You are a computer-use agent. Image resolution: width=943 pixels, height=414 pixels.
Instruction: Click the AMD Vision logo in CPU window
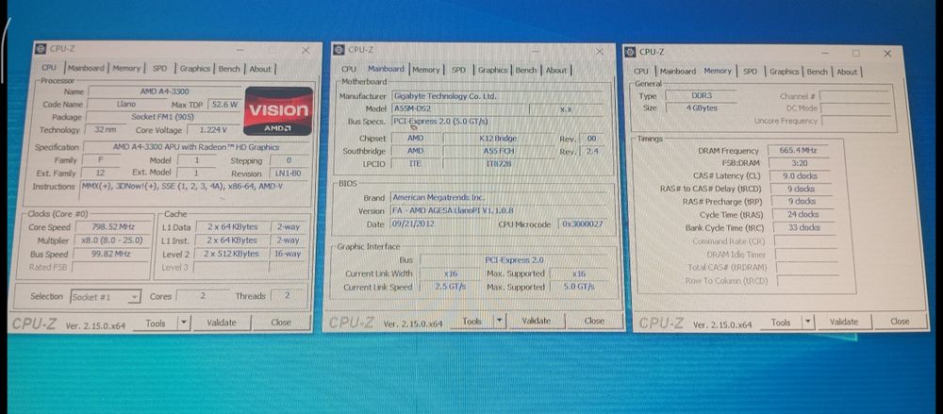[278, 111]
